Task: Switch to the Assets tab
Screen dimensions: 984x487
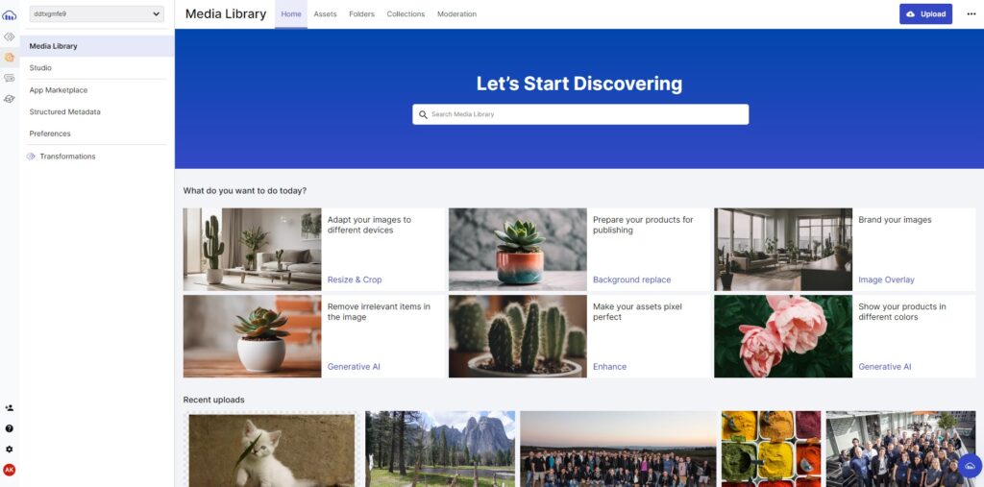Action: [x=325, y=13]
